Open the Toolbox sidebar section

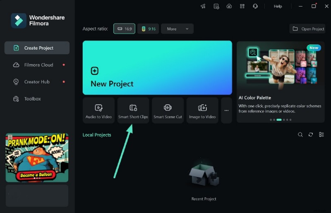click(32, 99)
